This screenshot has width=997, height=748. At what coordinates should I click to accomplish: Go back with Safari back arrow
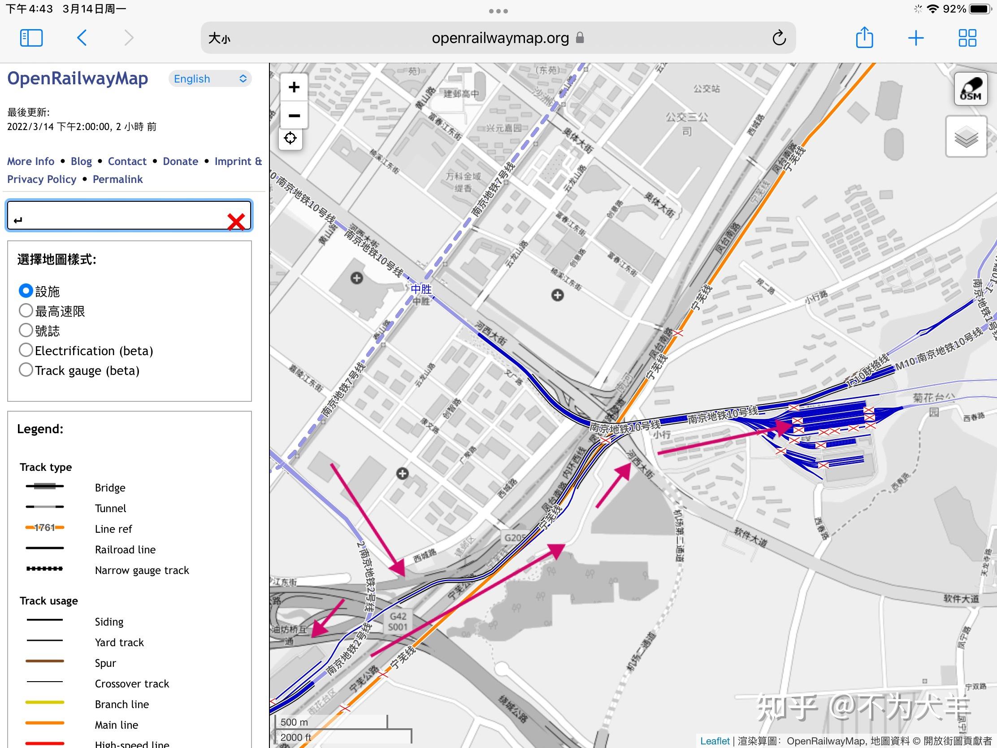[82, 38]
